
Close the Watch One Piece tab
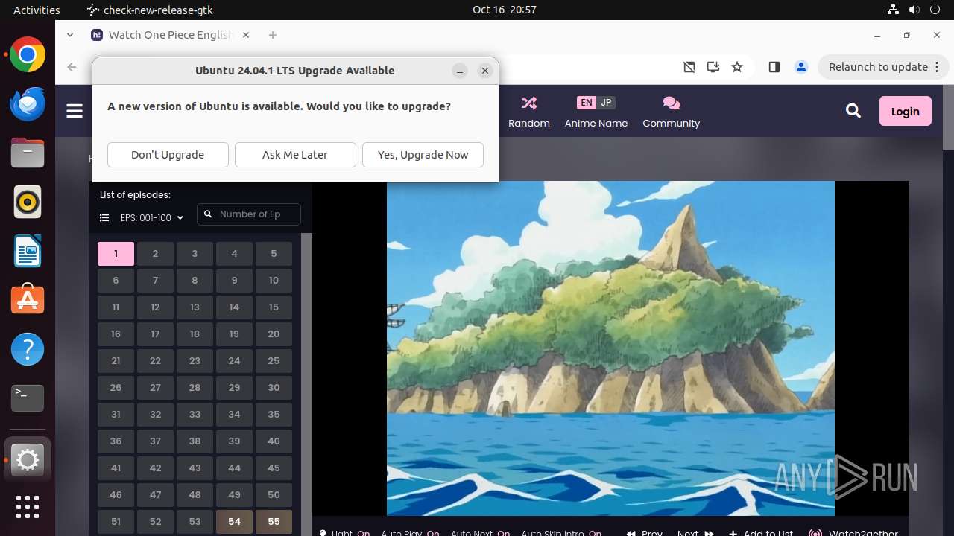click(x=246, y=35)
